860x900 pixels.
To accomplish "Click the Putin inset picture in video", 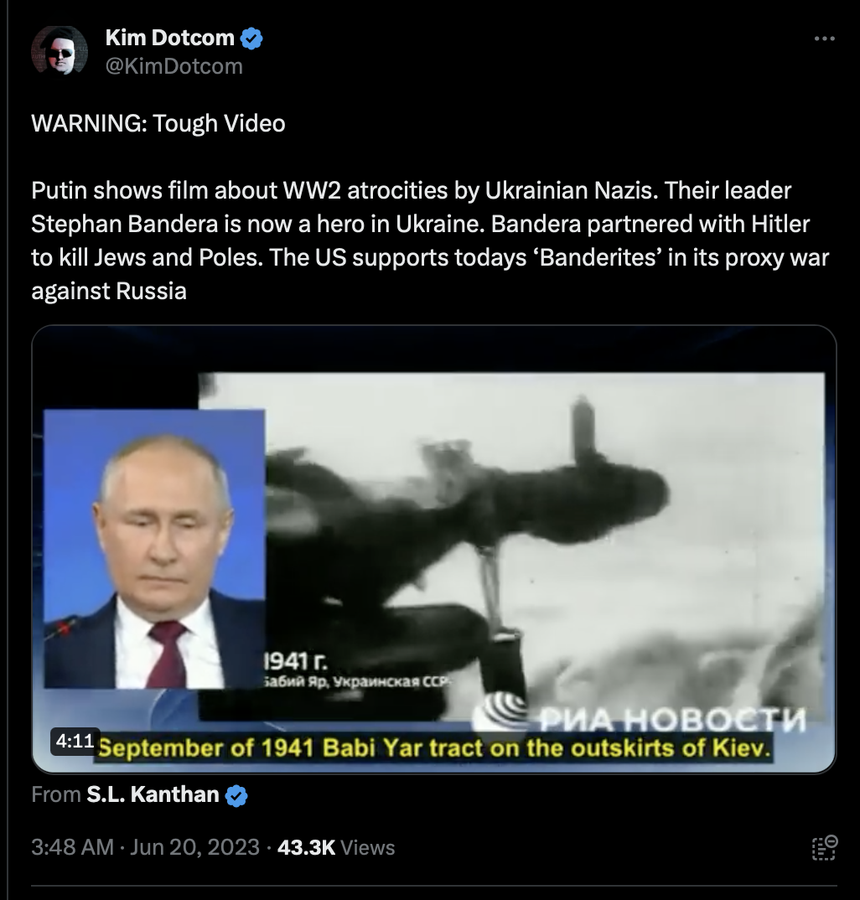I will click(x=154, y=549).
